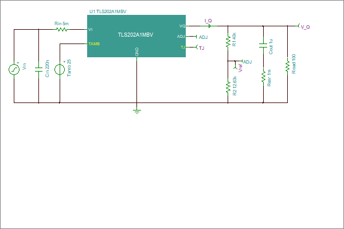Click the Rin 5m label text
Screen dimensions: 344x229
point(62,23)
